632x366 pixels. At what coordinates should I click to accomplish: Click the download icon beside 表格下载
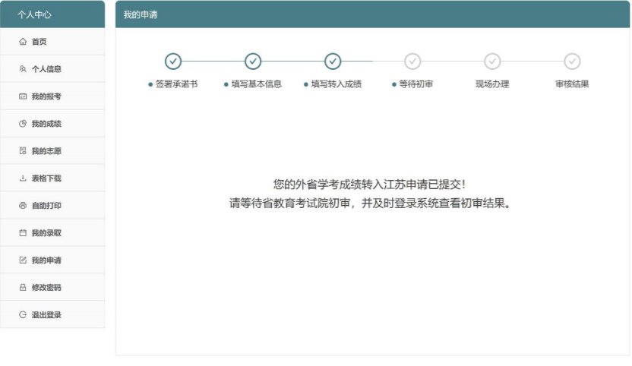coord(23,178)
